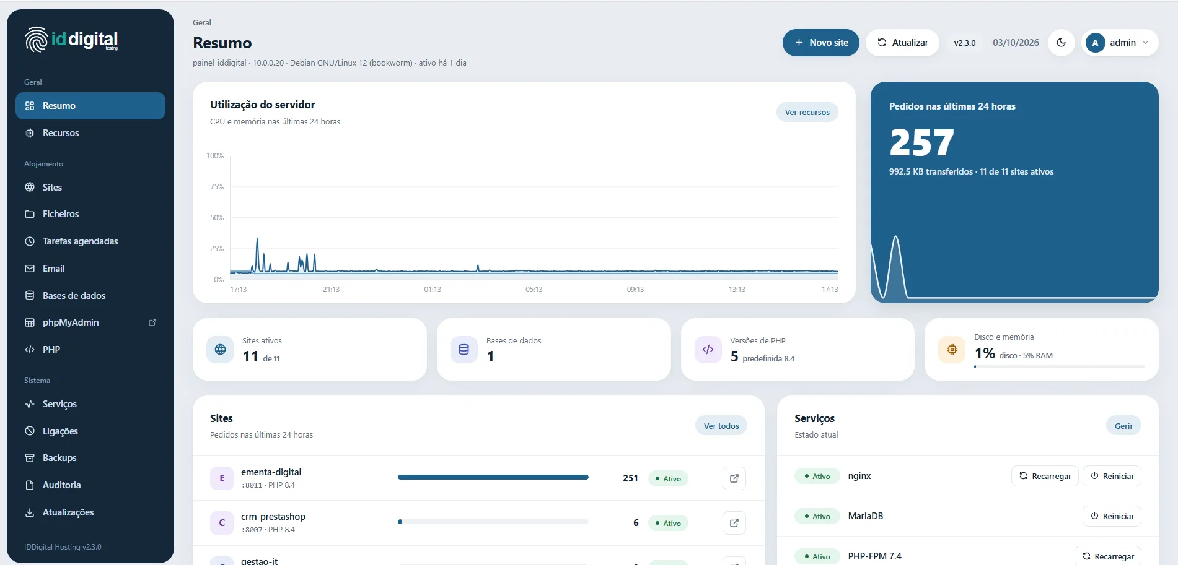Click the Email envelope icon
The image size is (1178, 565).
click(x=30, y=269)
